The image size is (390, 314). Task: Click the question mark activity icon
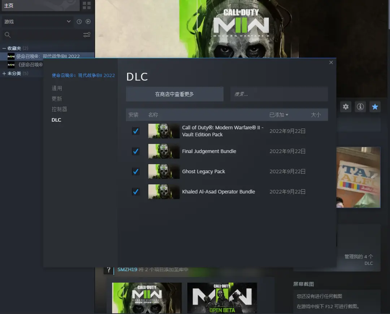point(108,270)
